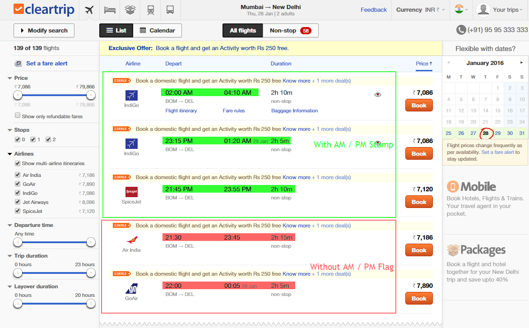This screenshot has height=328, width=529.
Task: Go to the next month in the calendar
Action: pos(522,63)
